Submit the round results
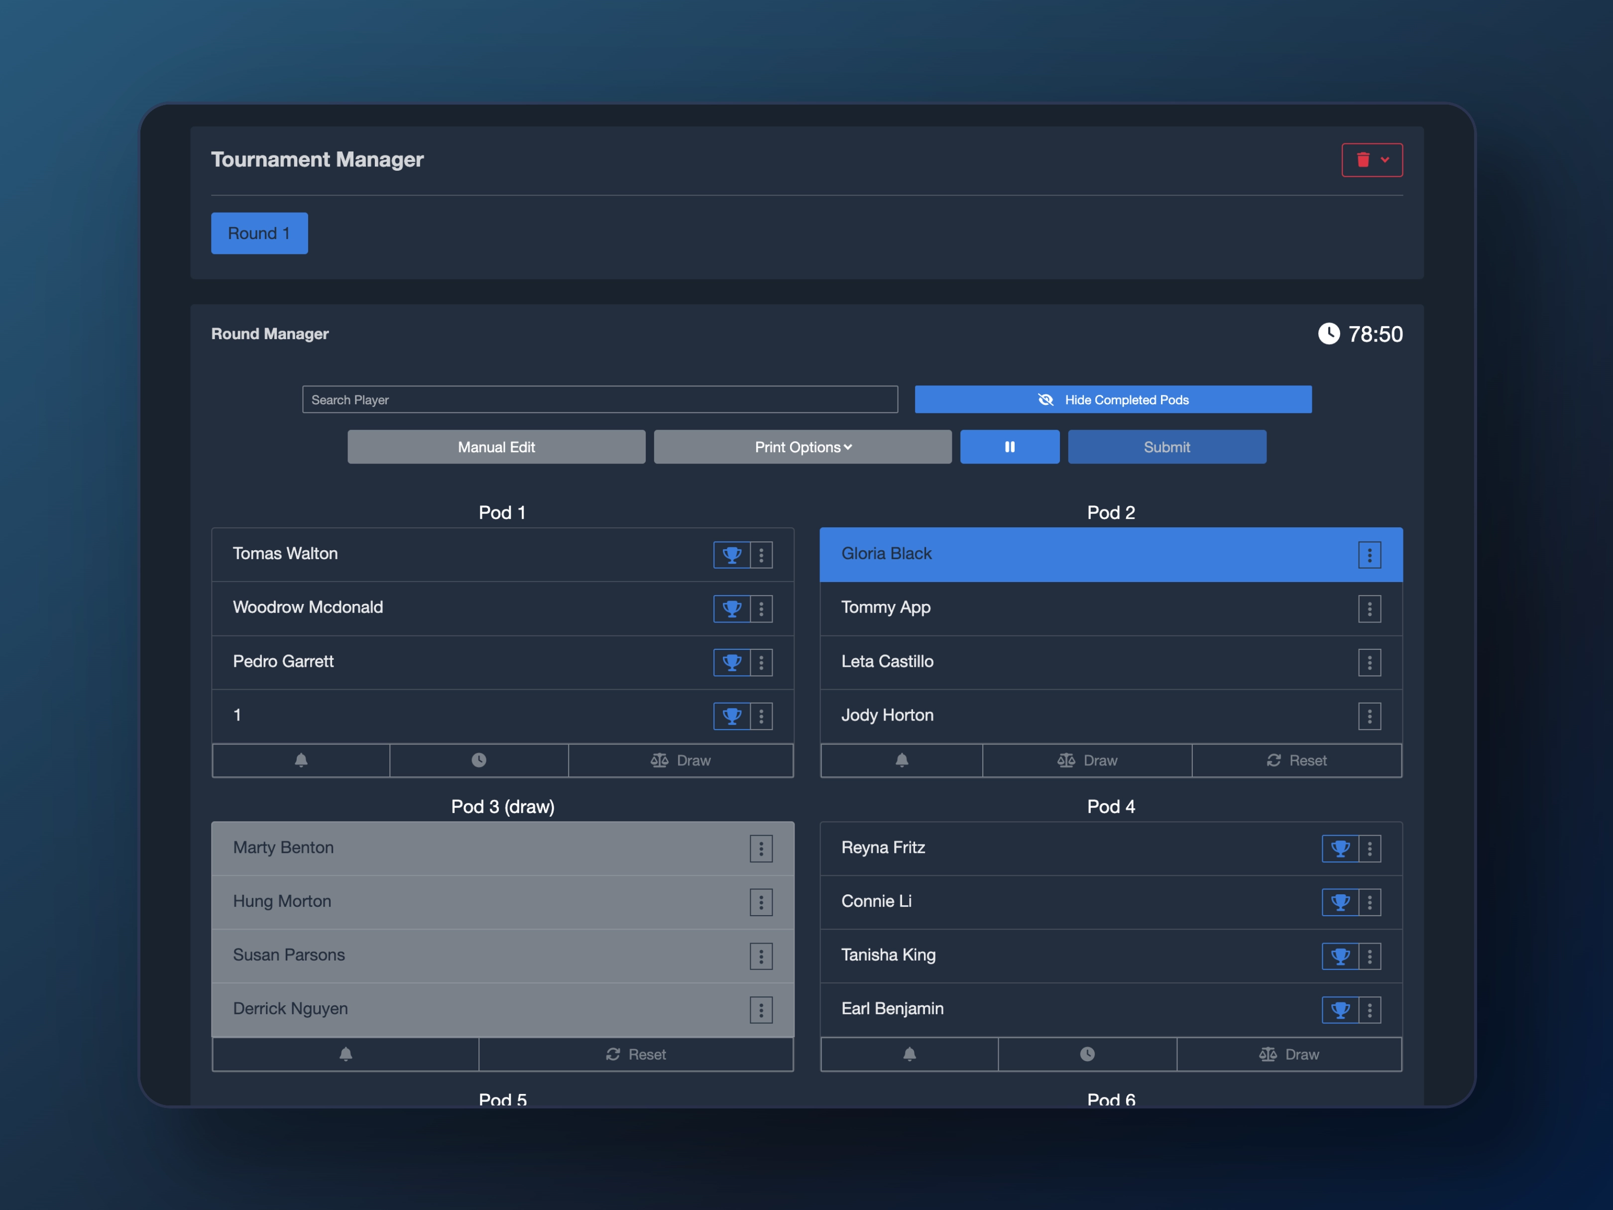Viewport: 1613px width, 1210px height. pos(1166,447)
